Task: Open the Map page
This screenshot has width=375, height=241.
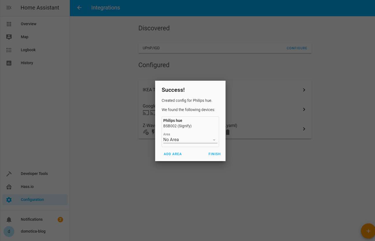Action: (35, 37)
